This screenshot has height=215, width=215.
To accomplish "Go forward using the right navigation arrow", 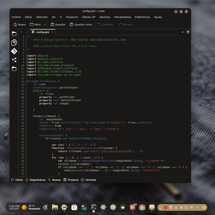I will point(27,32).
